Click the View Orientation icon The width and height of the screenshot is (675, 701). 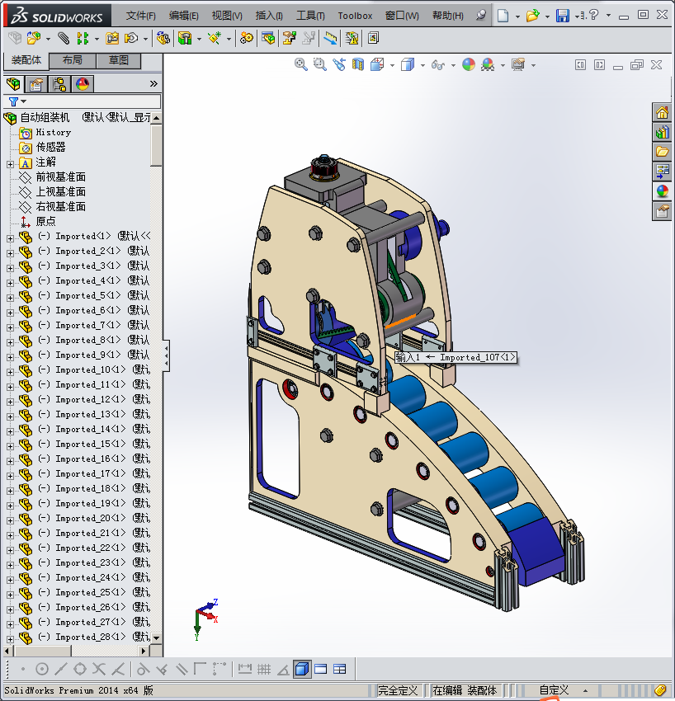[377, 65]
